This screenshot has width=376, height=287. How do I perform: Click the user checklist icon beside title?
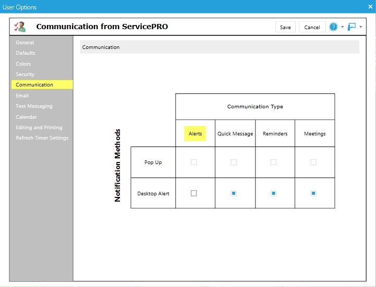coord(20,27)
